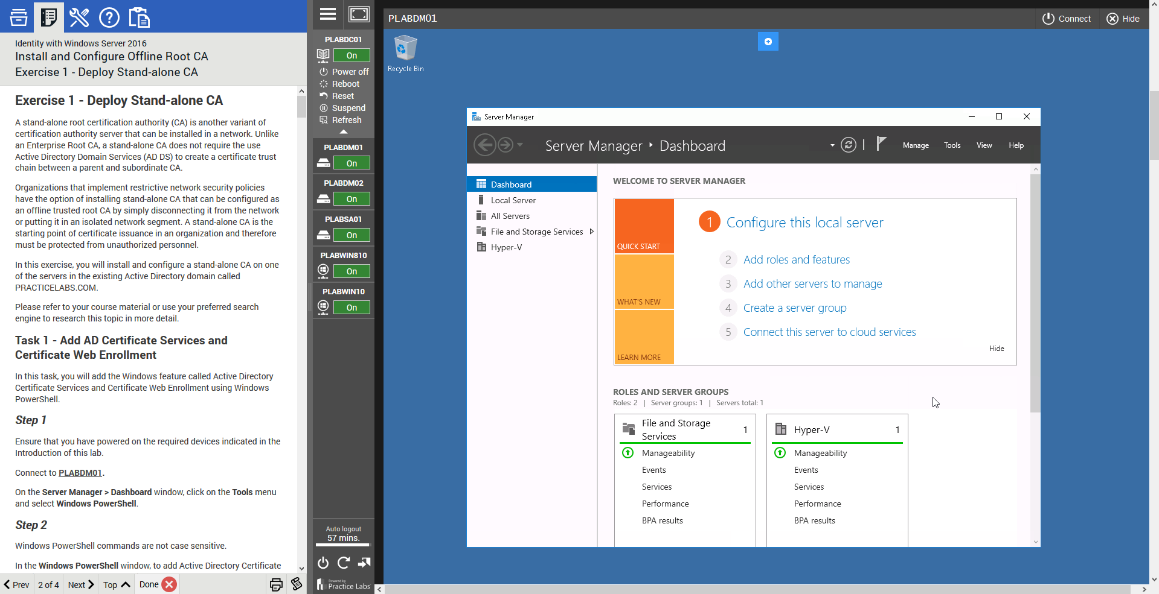This screenshot has height=594, width=1159.
Task: Click the fullscreen icon above device list
Action: pos(359,14)
